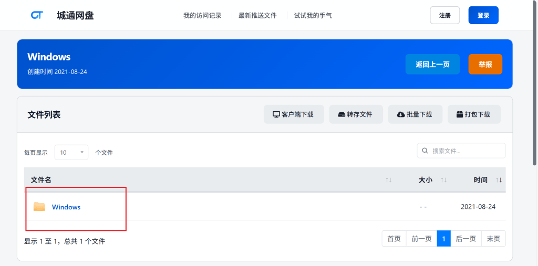Open the Windows folder link

click(x=66, y=207)
